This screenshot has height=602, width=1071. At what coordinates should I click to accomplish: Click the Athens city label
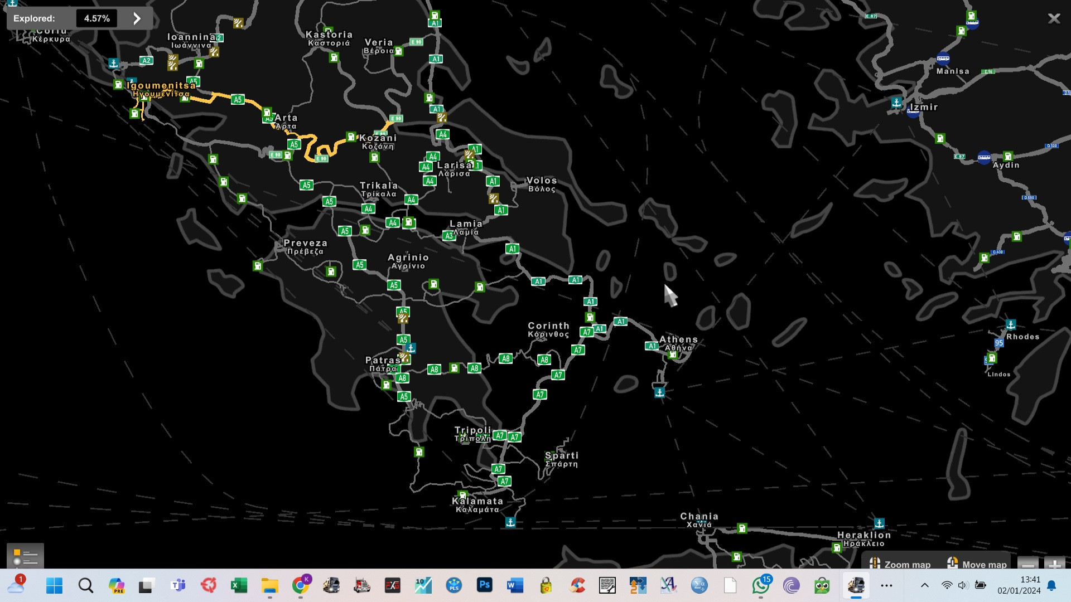678,339
